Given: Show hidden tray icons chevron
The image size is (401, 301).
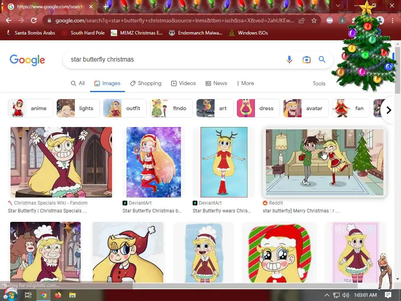Looking at the screenshot, I should click(x=327, y=295).
